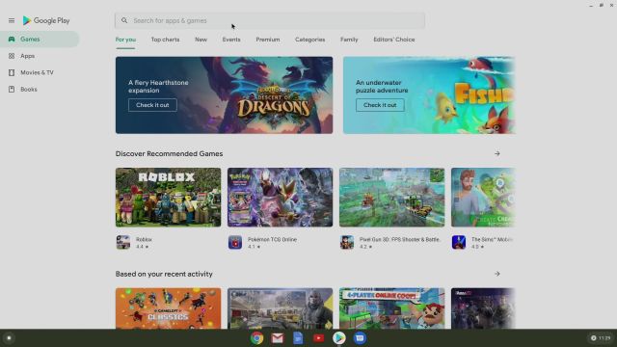
Task: Open the Apps sidebar label
Action: [28, 56]
